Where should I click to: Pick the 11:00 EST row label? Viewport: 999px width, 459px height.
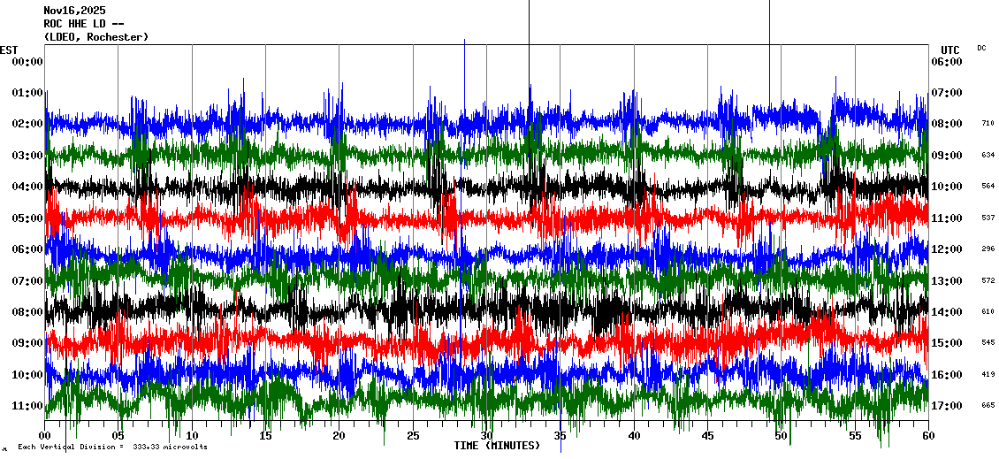point(28,406)
